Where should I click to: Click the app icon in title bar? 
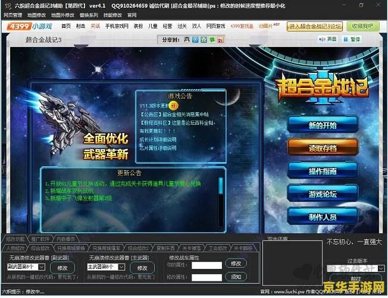(x=8, y=6)
